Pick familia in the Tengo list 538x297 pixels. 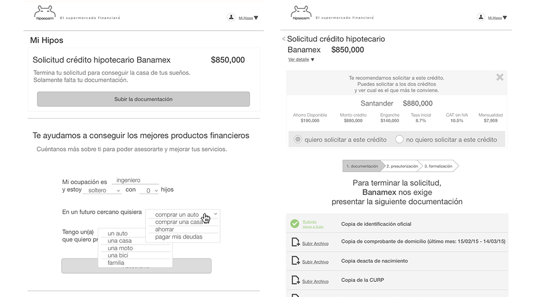(116, 263)
